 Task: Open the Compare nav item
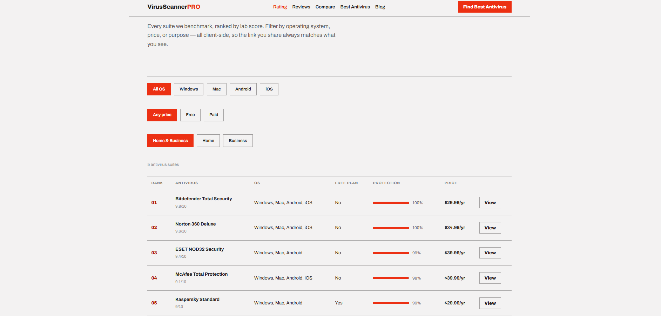point(325,7)
